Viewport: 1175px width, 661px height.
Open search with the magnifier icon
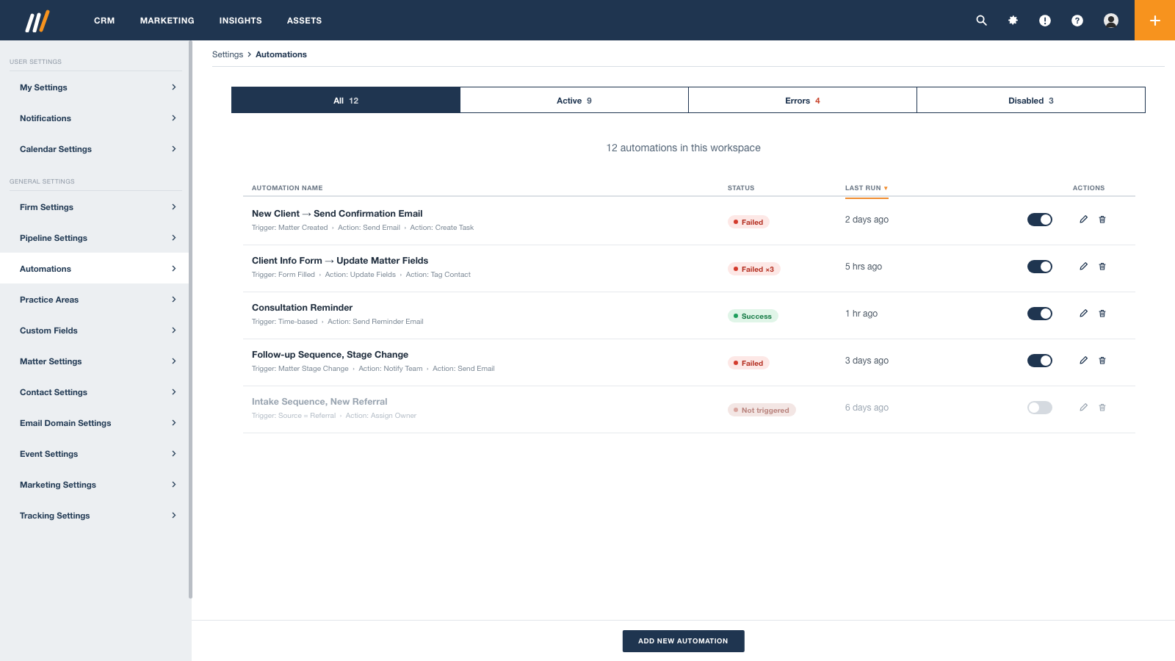click(x=981, y=21)
